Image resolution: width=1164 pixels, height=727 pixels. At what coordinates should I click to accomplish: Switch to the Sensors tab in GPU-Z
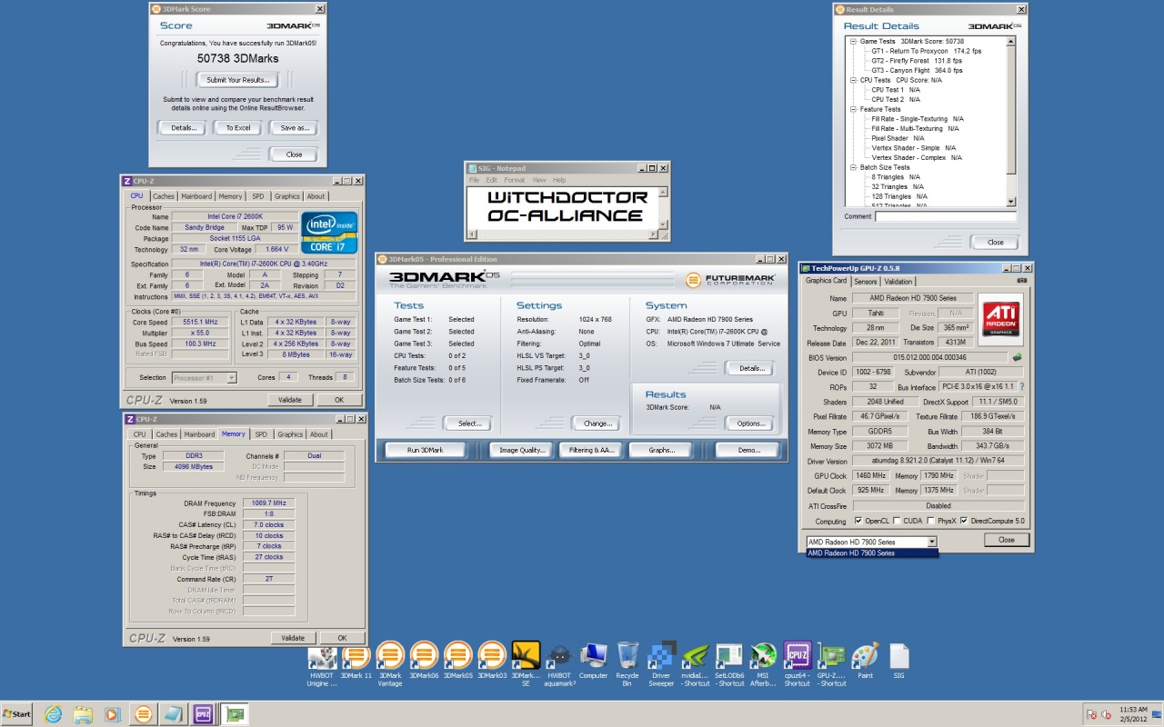tap(865, 281)
